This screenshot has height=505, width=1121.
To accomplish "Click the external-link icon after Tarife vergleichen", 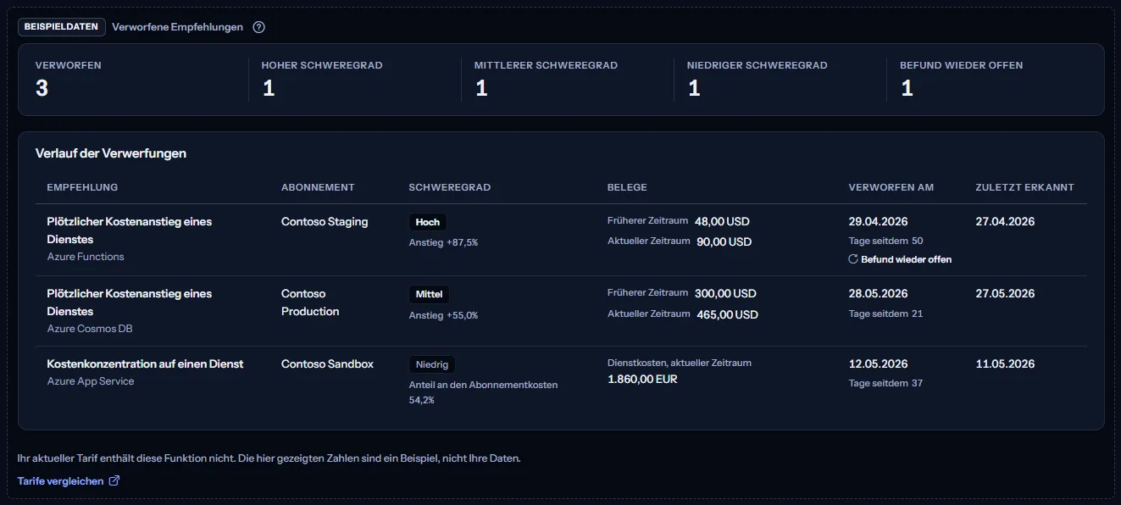I will tap(114, 481).
